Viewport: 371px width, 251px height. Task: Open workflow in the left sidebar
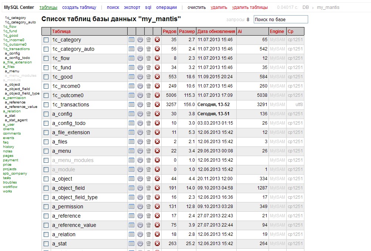10,187
